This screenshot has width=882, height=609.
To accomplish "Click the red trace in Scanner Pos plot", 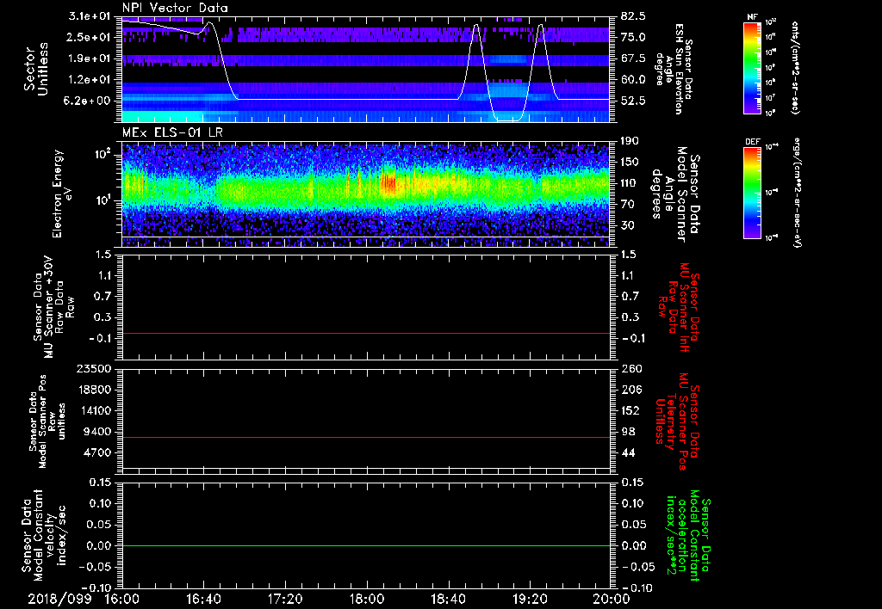I will pyautogui.click(x=366, y=437).
